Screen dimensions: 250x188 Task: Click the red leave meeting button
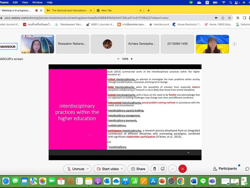pos(182,169)
